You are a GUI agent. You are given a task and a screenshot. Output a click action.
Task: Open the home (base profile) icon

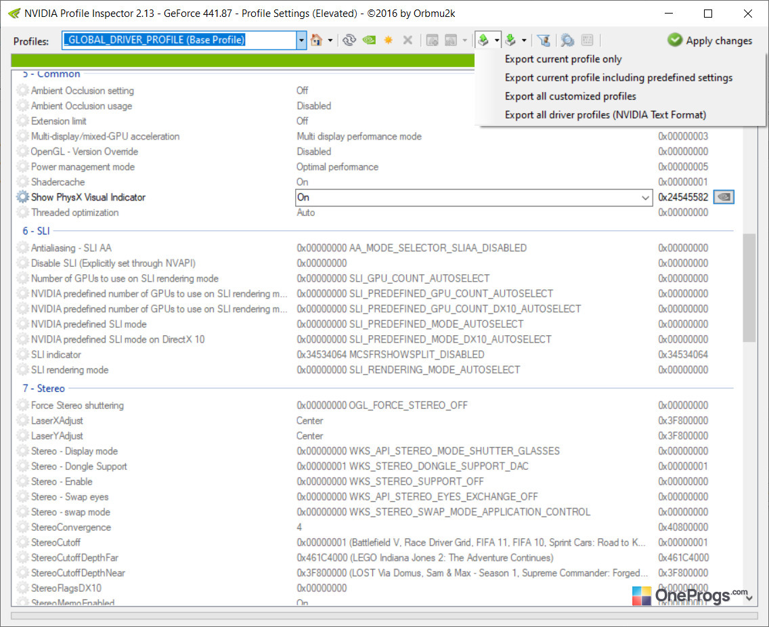(x=316, y=40)
